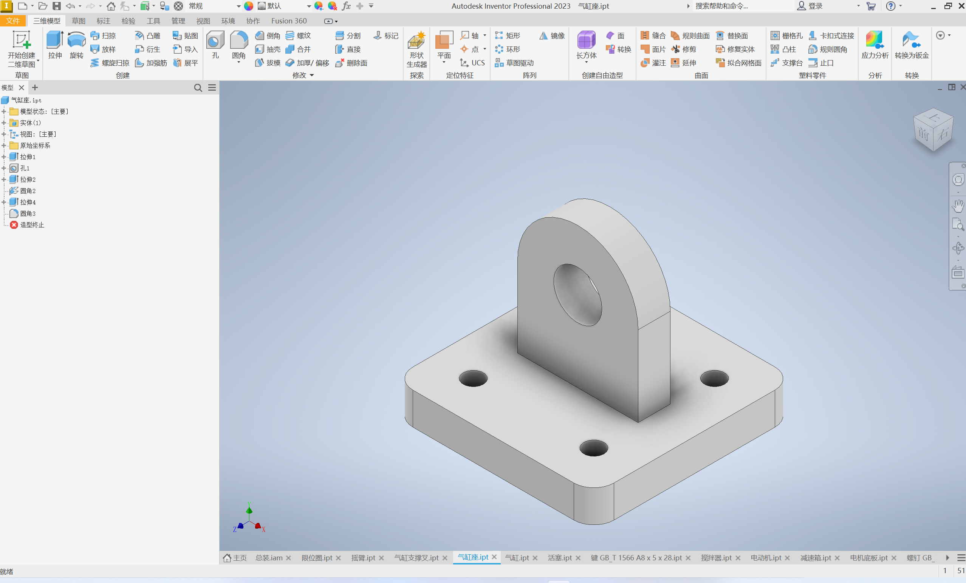The width and height of the screenshot is (966, 583).
Task: Go to the 主页 home tab
Action: pyautogui.click(x=235, y=558)
